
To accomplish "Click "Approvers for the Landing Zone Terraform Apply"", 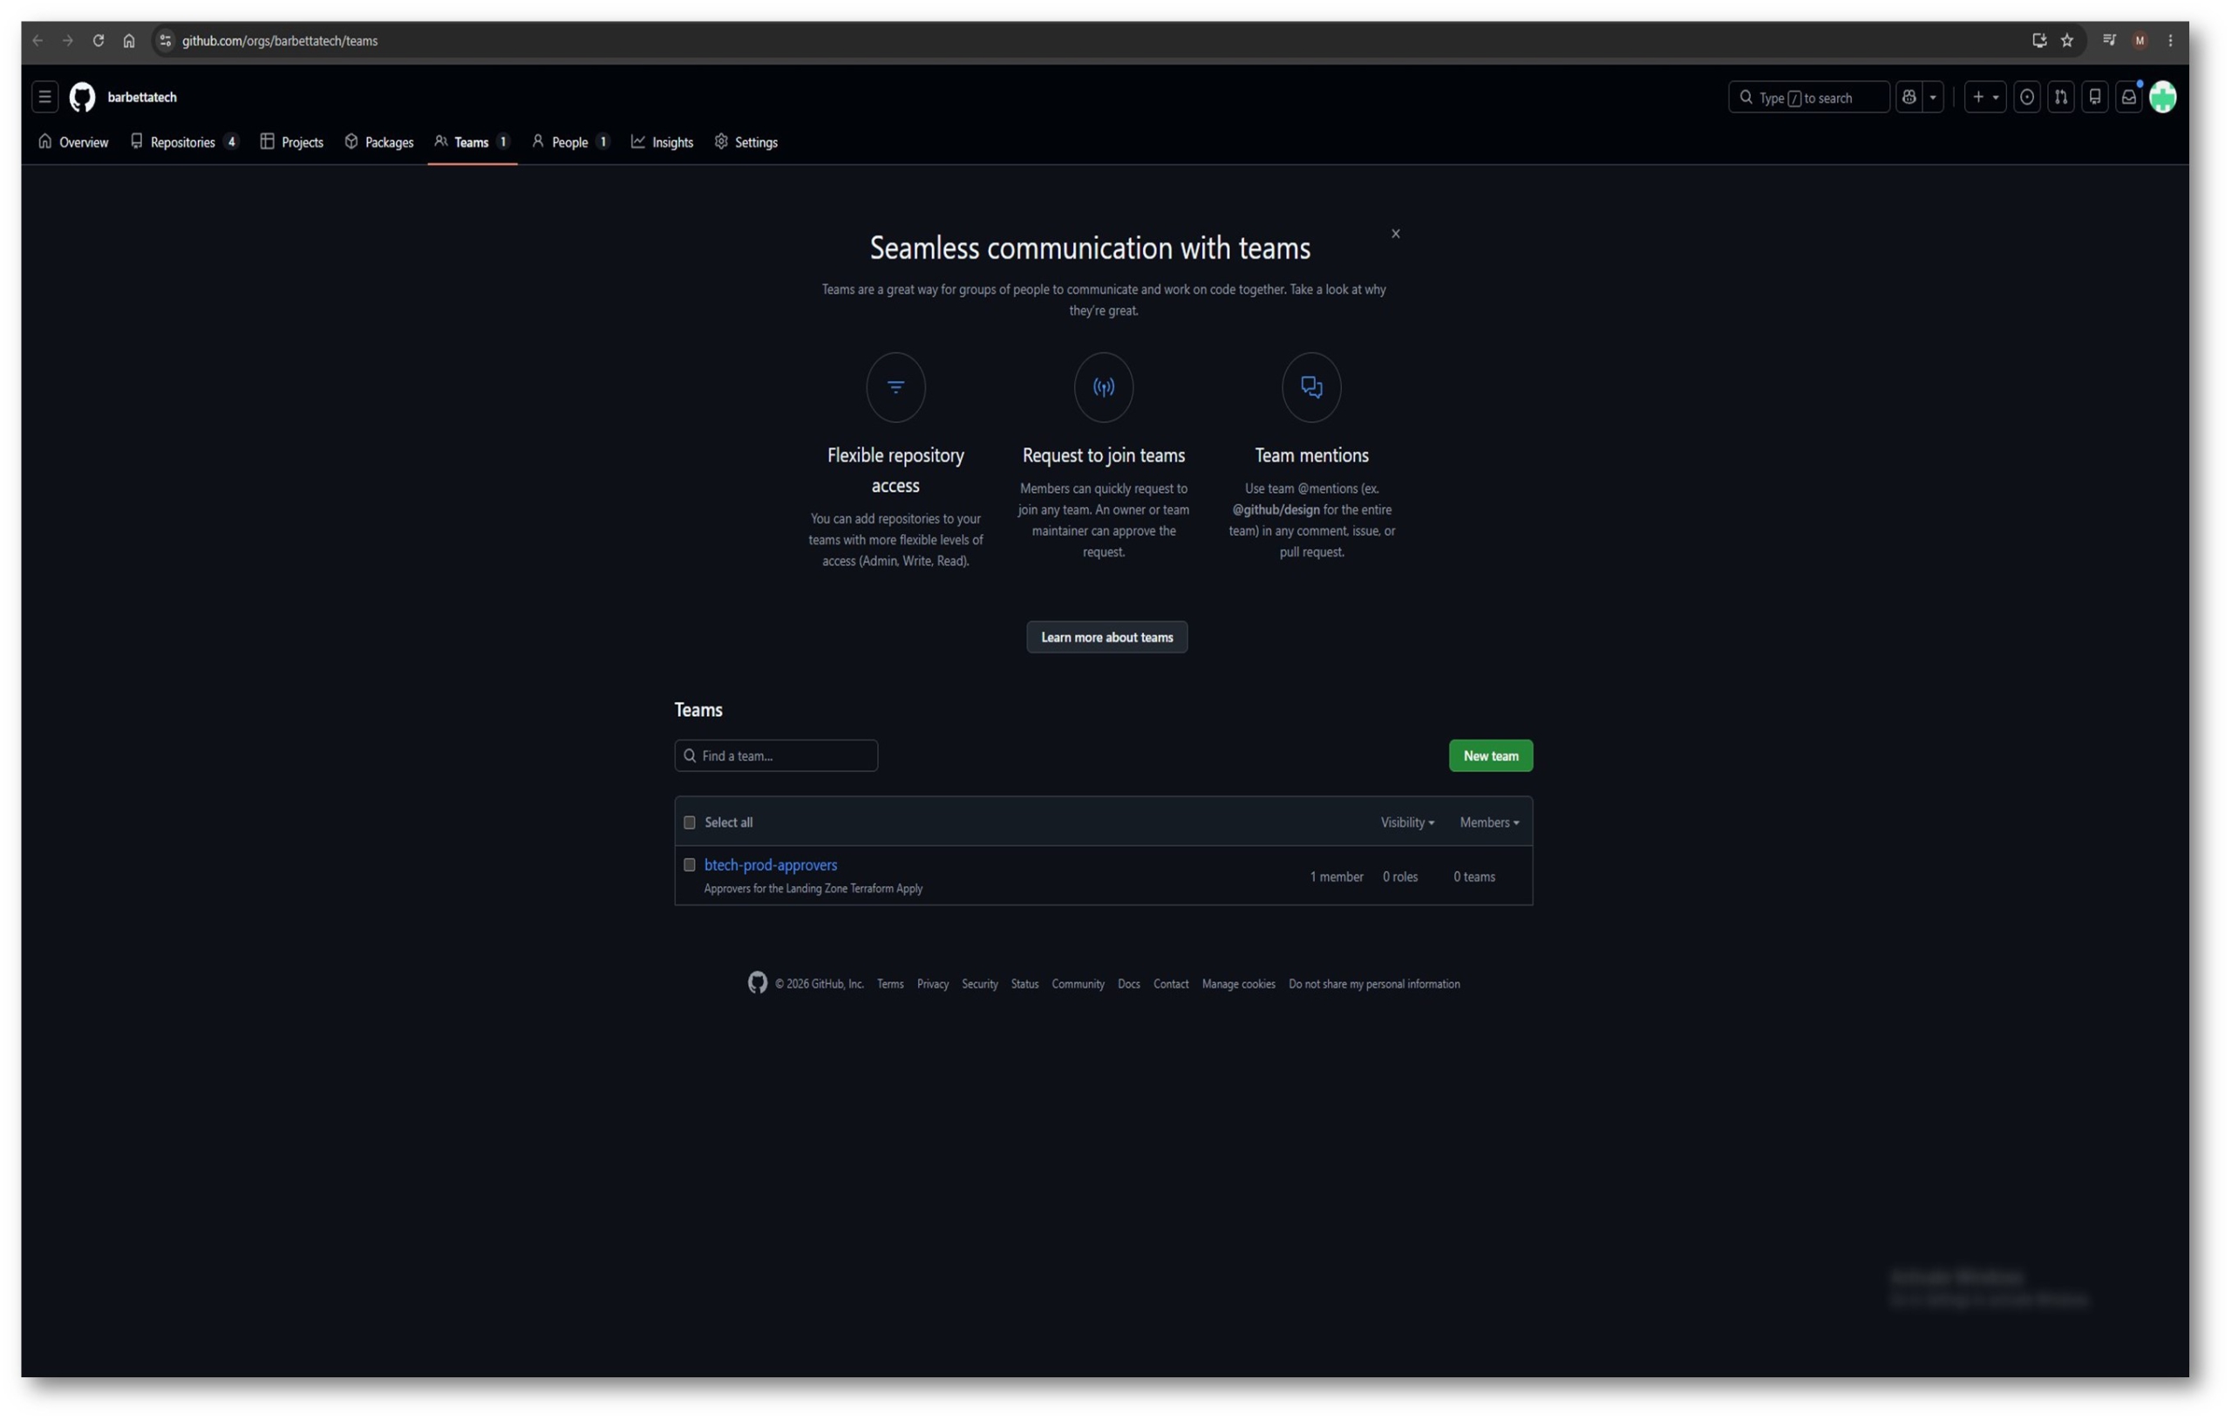I will (x=813, y=889).
